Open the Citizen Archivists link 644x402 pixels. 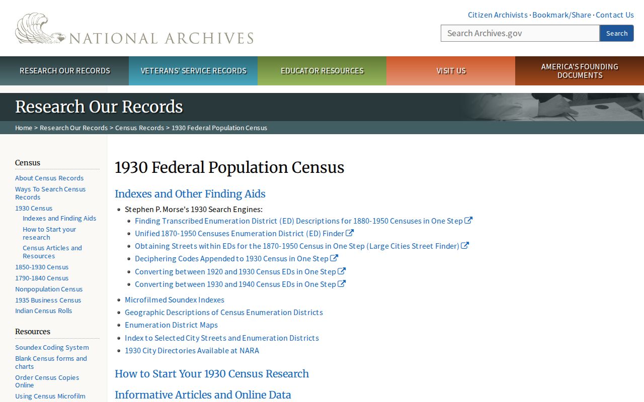pos(498,15)
